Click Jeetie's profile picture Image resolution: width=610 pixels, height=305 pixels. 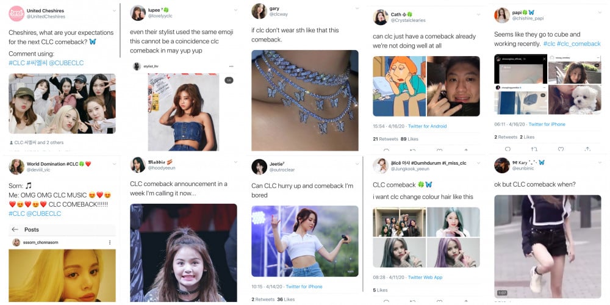(x=259, y=167)
